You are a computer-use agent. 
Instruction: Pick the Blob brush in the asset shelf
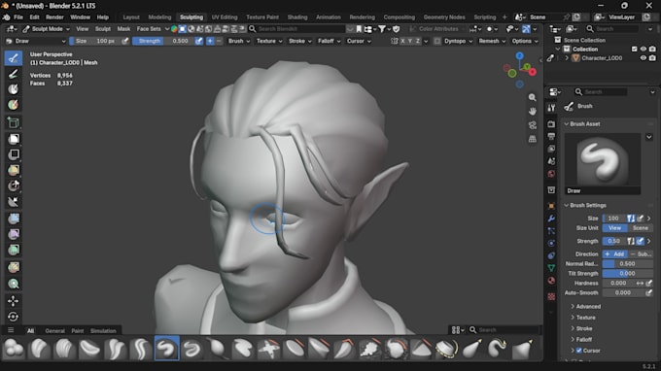[x=14, y=349]
